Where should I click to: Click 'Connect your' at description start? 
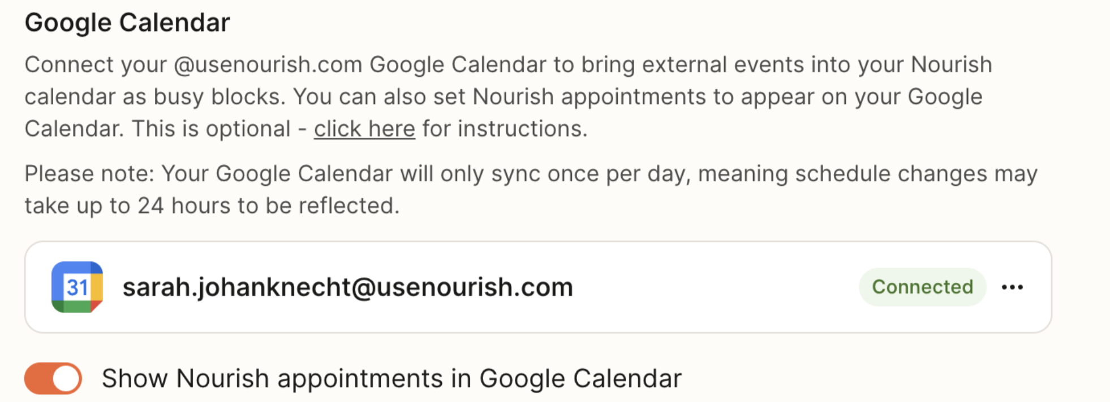pyautogui.click(x=95, y=65)
